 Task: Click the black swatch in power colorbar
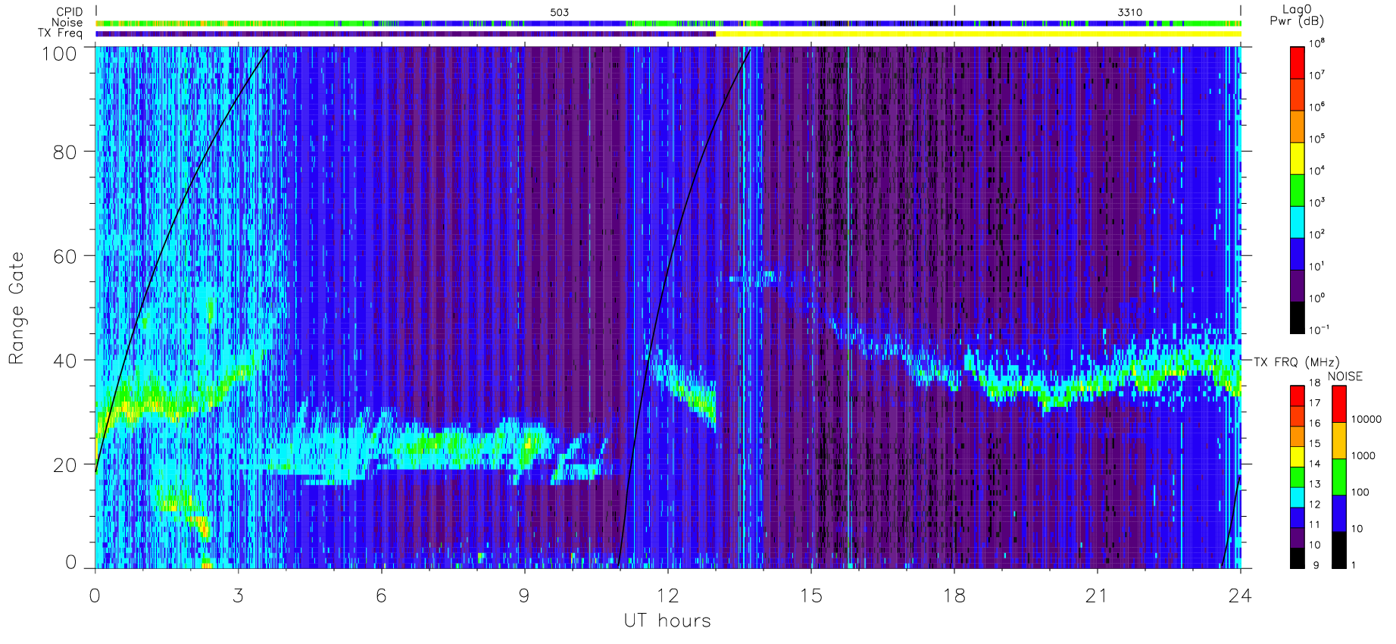[x=1298, y=317]
